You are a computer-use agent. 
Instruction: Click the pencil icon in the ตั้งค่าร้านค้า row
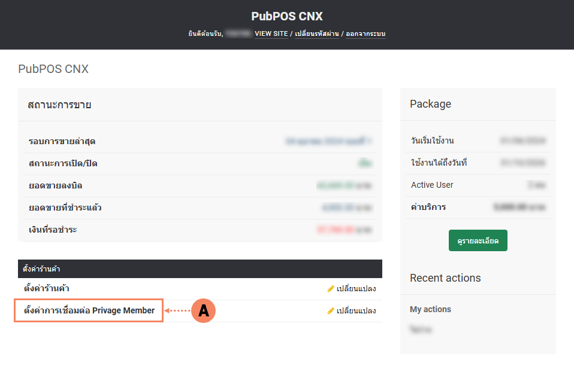click(331, 289)
